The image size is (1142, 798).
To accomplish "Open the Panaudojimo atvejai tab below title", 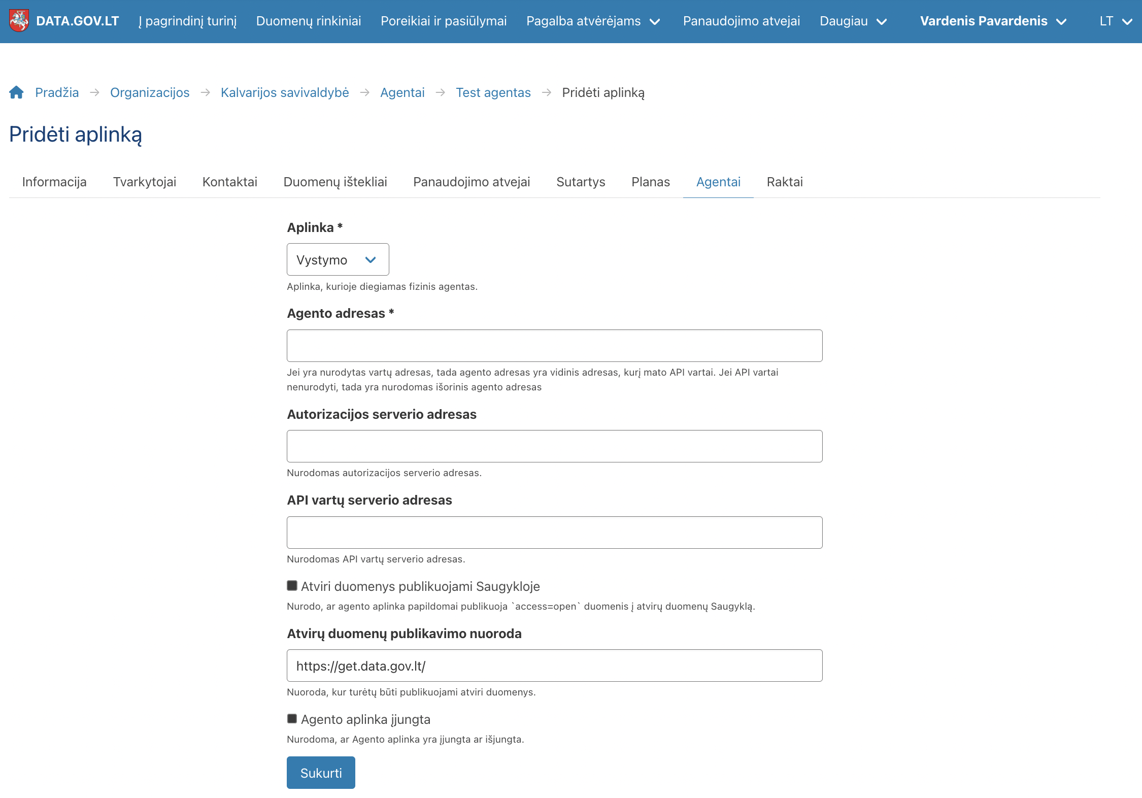I will (472, 182).
